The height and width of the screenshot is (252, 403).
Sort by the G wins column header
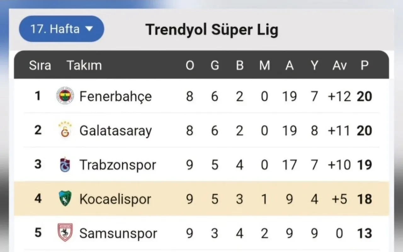(214, 65)
